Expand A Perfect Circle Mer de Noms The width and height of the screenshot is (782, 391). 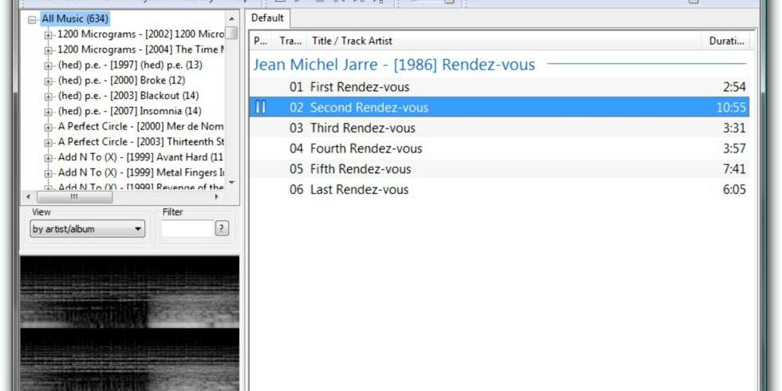coord(49,128)
